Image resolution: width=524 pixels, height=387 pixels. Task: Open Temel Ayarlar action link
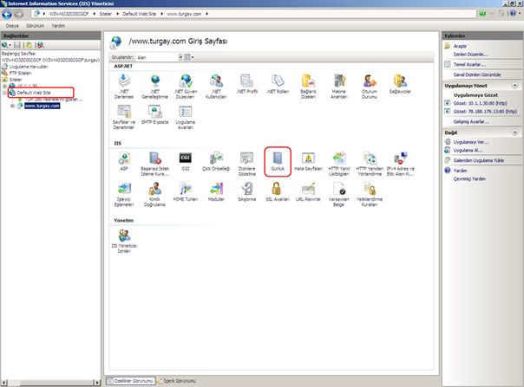(469, 64)
